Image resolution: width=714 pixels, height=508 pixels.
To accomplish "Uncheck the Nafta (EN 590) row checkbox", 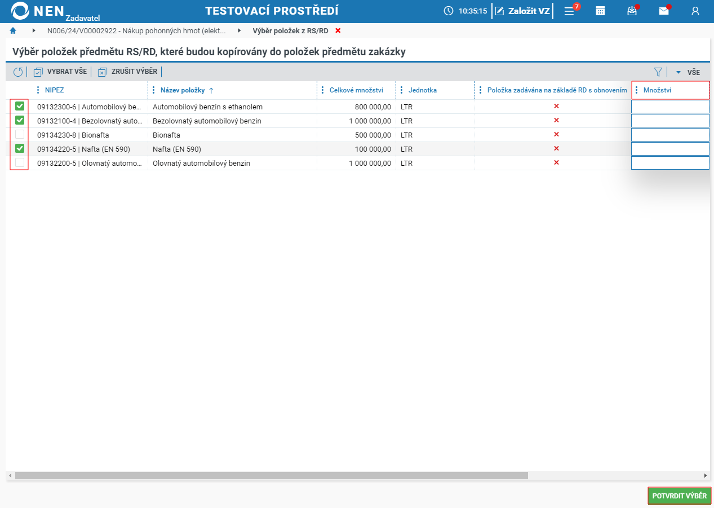I will [20, 148].
